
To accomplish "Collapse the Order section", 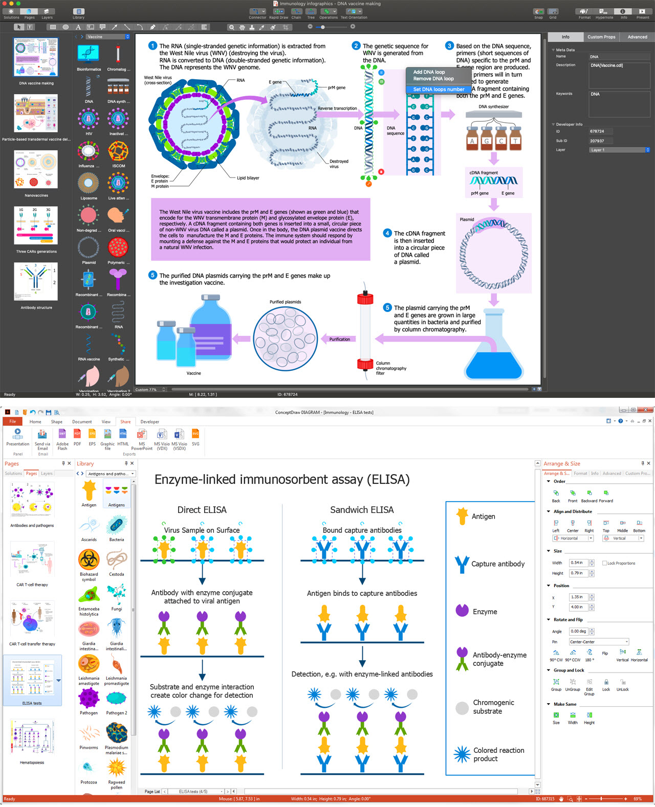I will click(x=549, y=481).
